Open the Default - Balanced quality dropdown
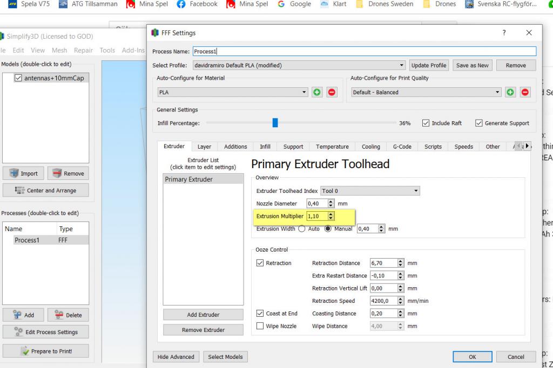553x368 pixels. [x=426, y=92]
